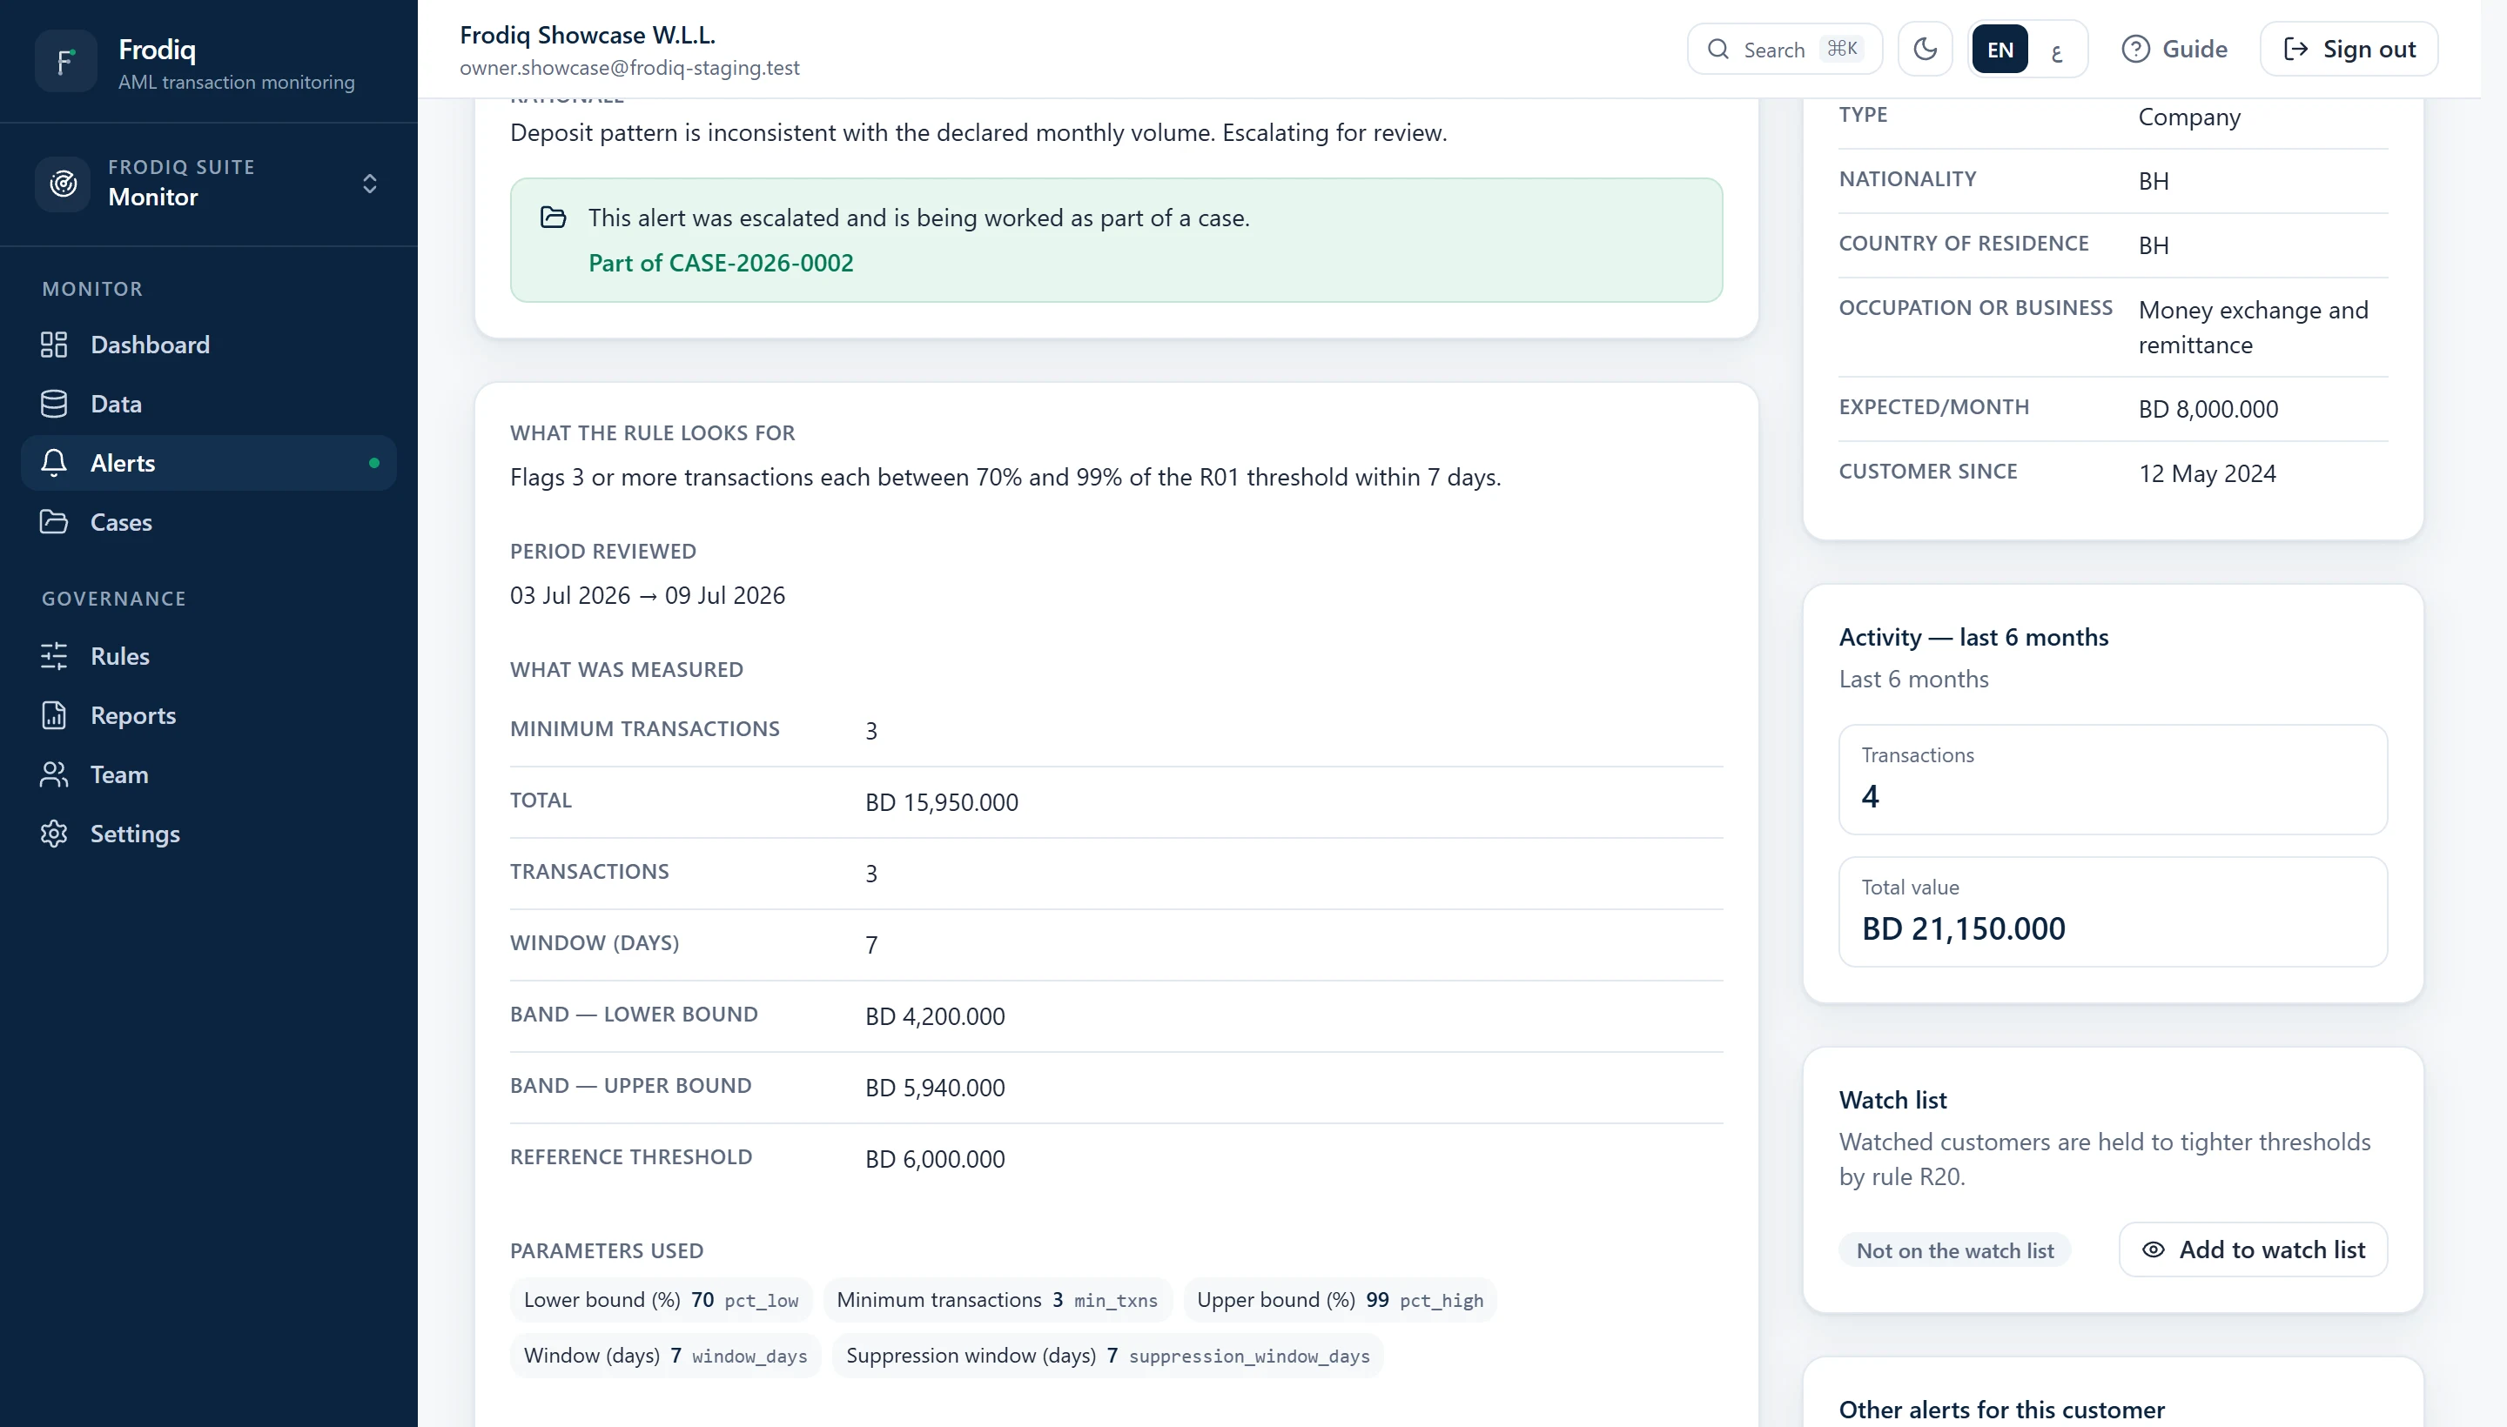
Task: Click the open folder icon in escalation banner
Action: point(553,218)
